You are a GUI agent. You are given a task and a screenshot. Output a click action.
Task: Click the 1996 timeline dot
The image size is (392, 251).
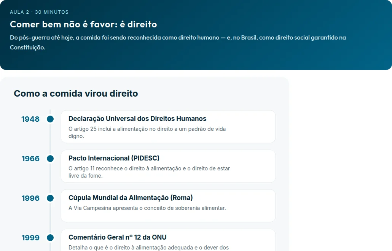tap(50, 198)
